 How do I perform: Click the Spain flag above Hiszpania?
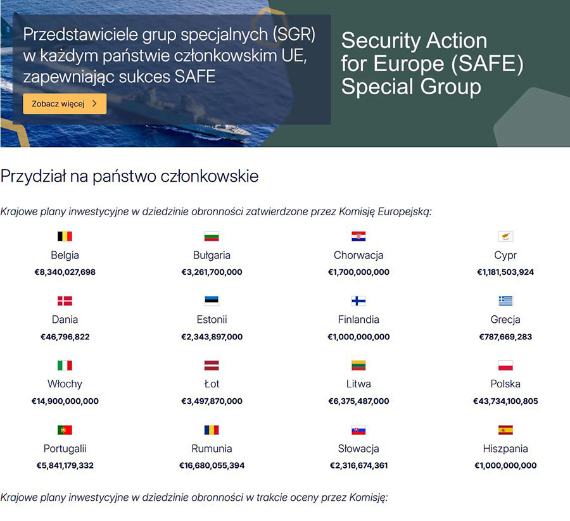505,430
